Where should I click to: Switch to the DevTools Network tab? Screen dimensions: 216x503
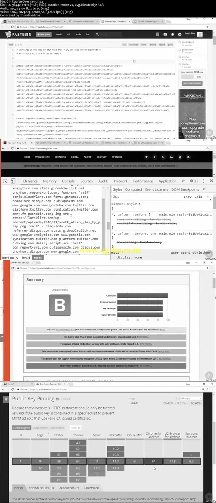(121, 181)
